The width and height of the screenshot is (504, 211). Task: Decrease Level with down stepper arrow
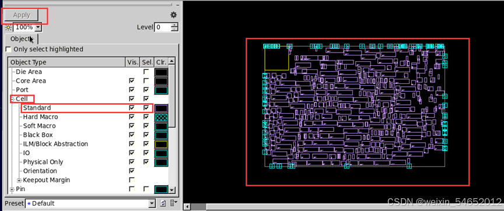point(174,29)
